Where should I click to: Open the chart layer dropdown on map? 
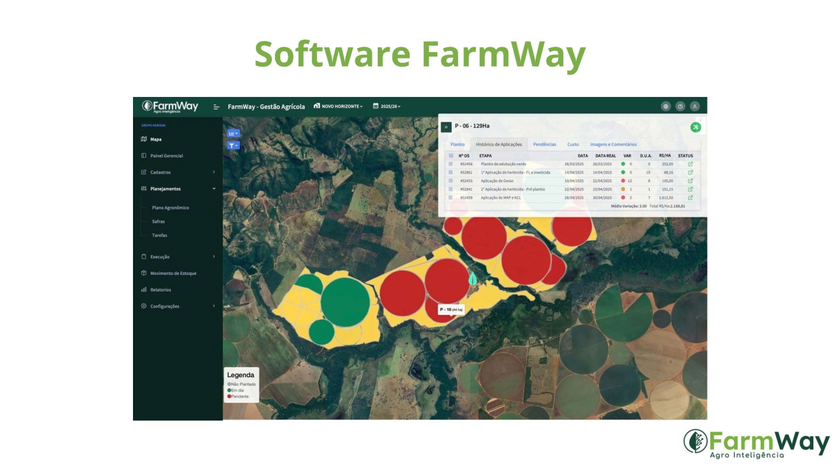[233, 134]
